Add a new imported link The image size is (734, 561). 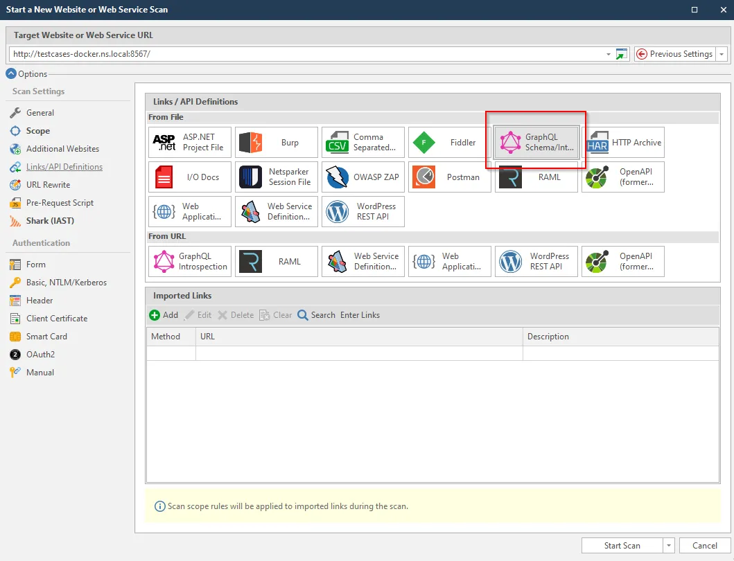pyautogui.click(x=164, y=315)
